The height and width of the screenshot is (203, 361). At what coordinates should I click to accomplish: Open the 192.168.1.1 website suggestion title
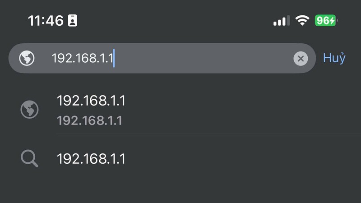(x=91, y=101)
